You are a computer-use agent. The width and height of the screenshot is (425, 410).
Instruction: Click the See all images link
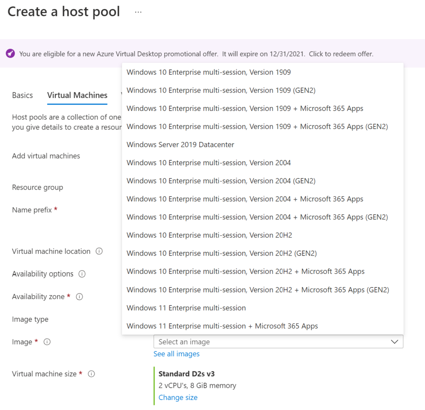pos(176,354)
